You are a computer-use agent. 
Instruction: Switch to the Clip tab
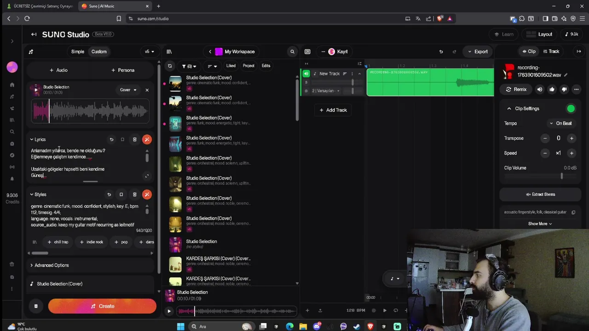528,51
